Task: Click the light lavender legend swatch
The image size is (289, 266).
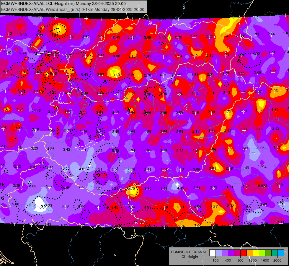Action: 218,253
